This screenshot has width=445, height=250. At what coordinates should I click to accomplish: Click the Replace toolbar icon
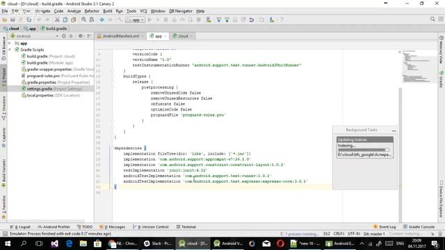click(x=92, y=19)
